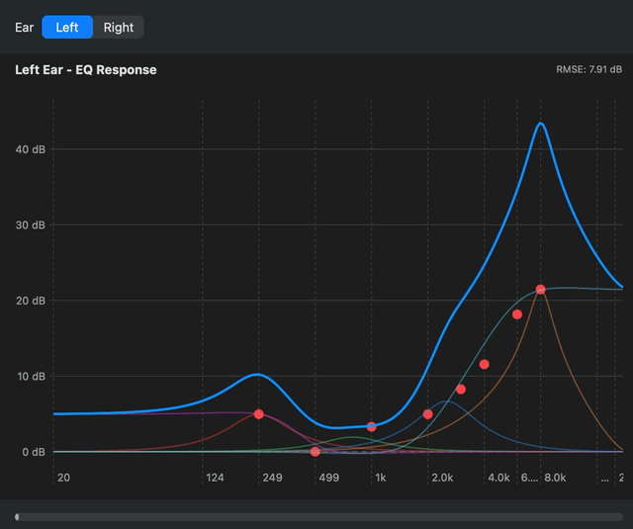Click the 1k frequency axis label
The image size is (633, 529).
point(380,478)
